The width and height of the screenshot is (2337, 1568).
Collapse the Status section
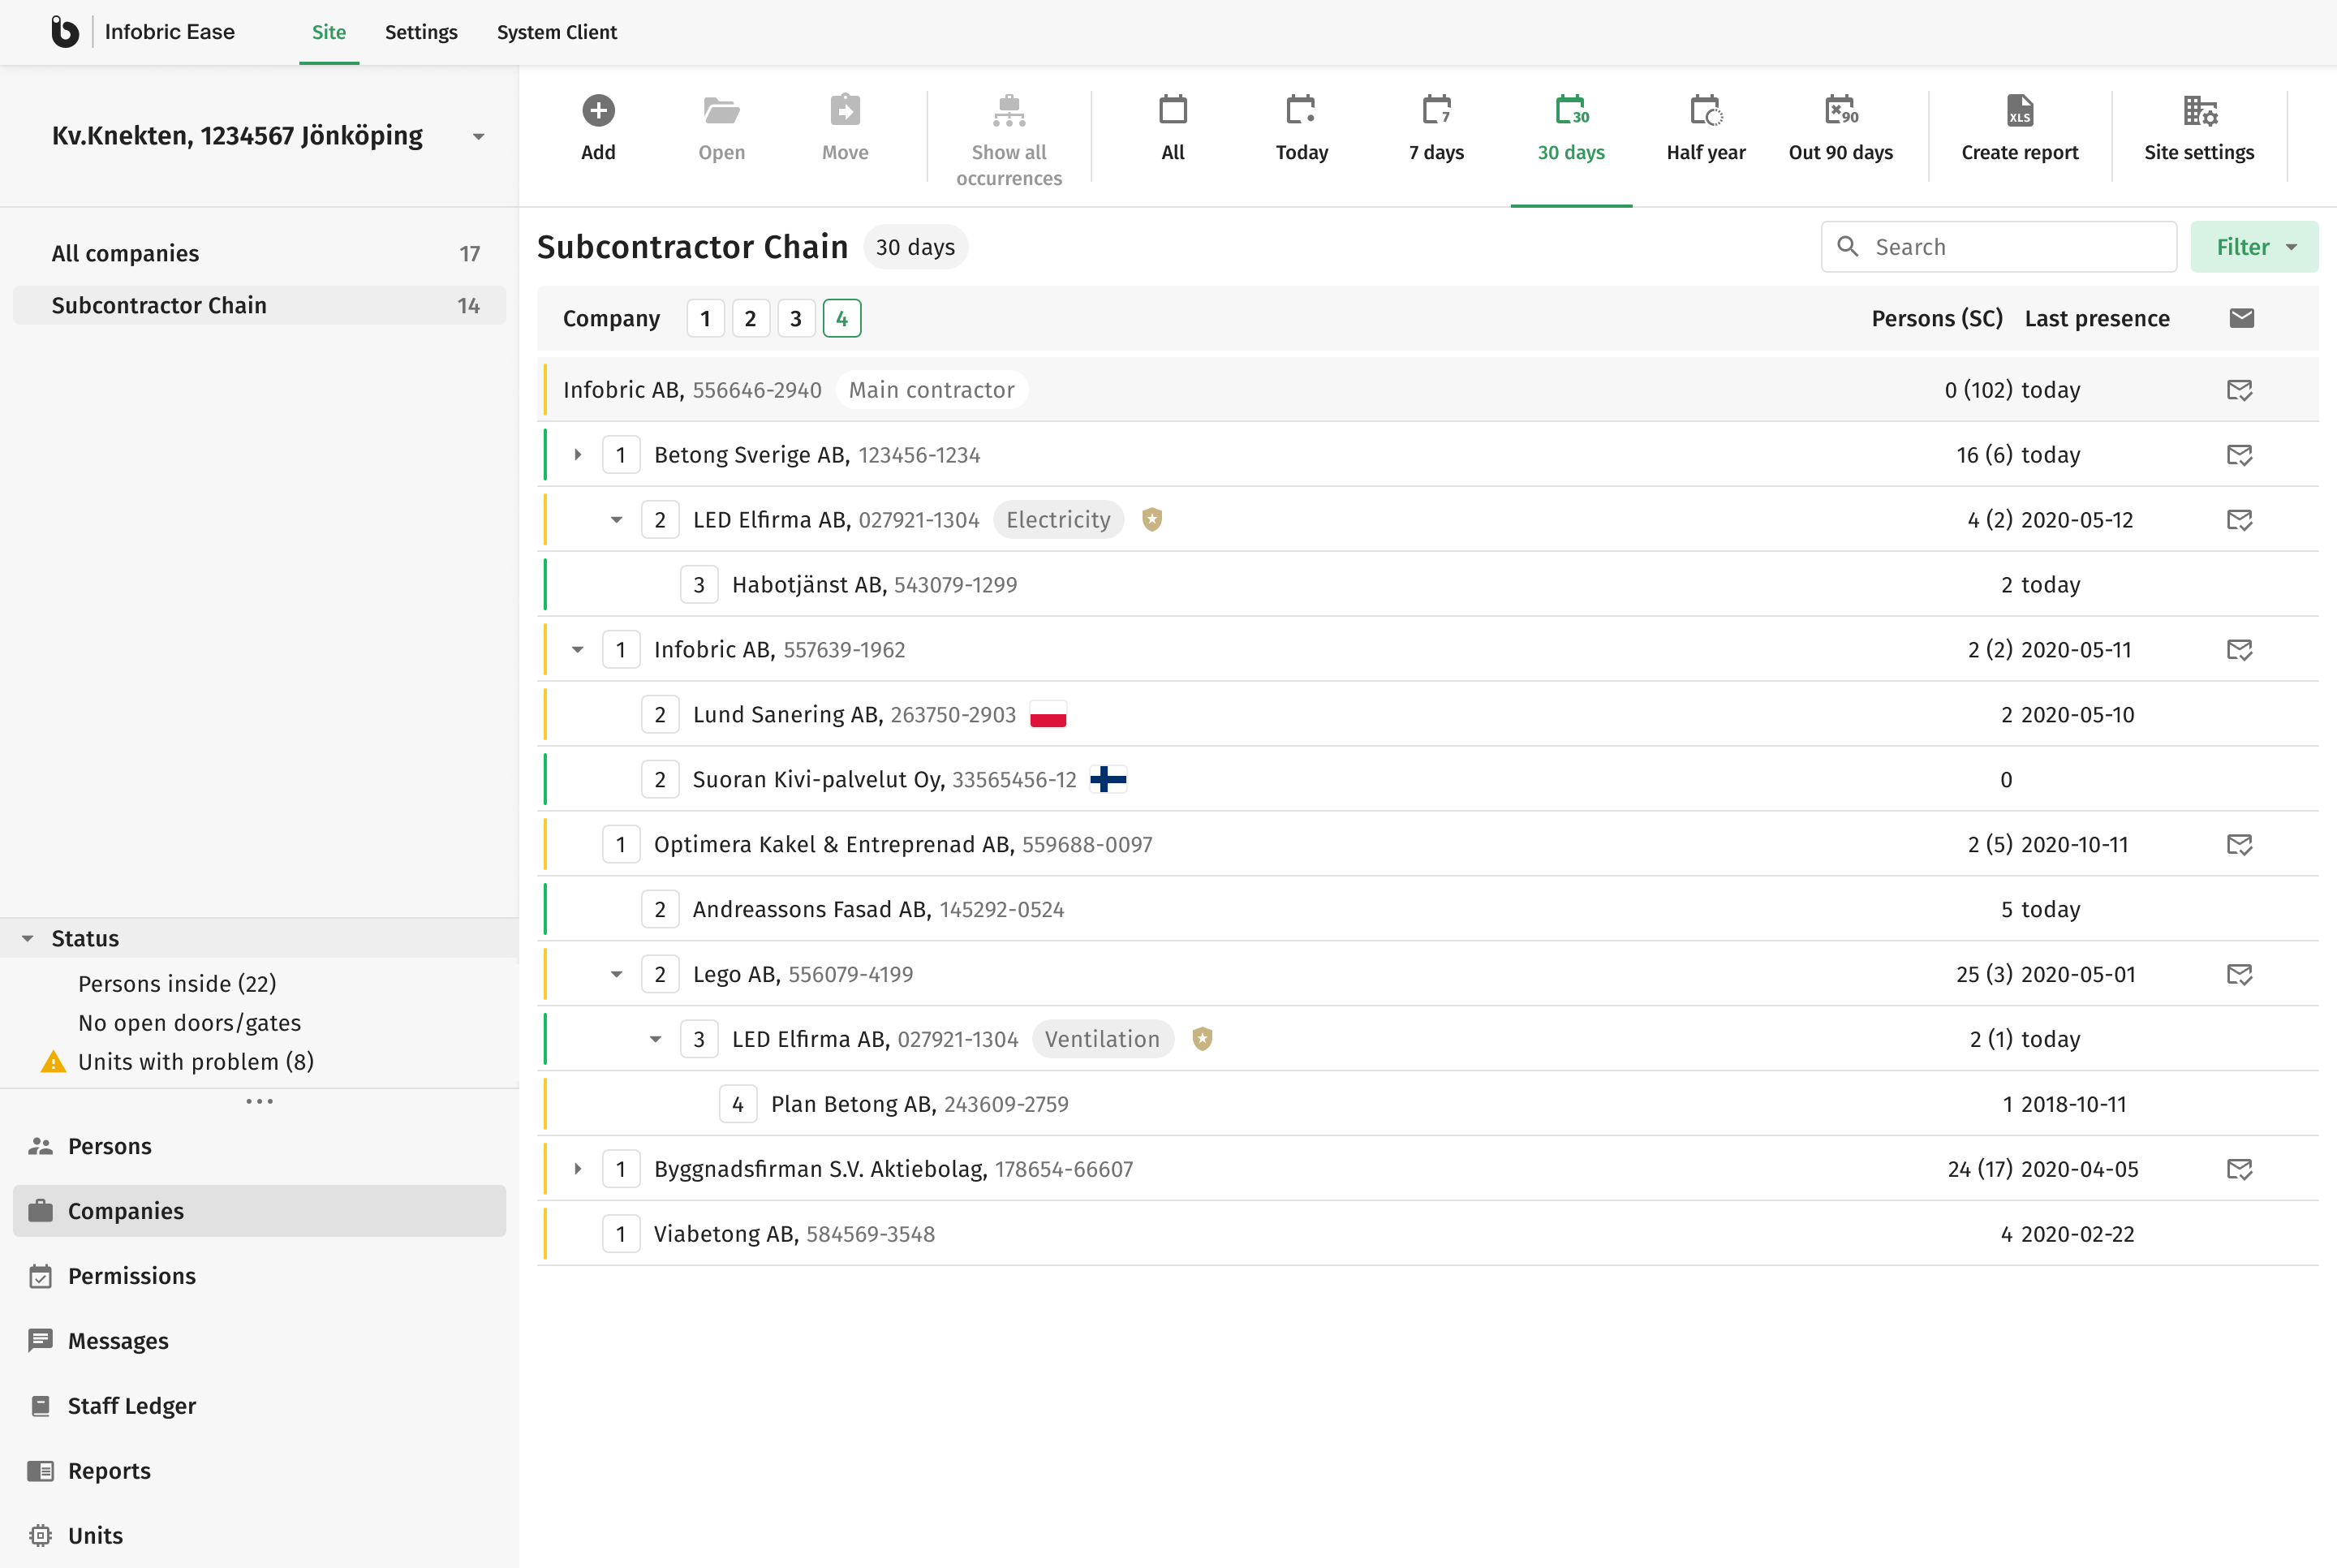pyautogui.click(x=28, y=939)
